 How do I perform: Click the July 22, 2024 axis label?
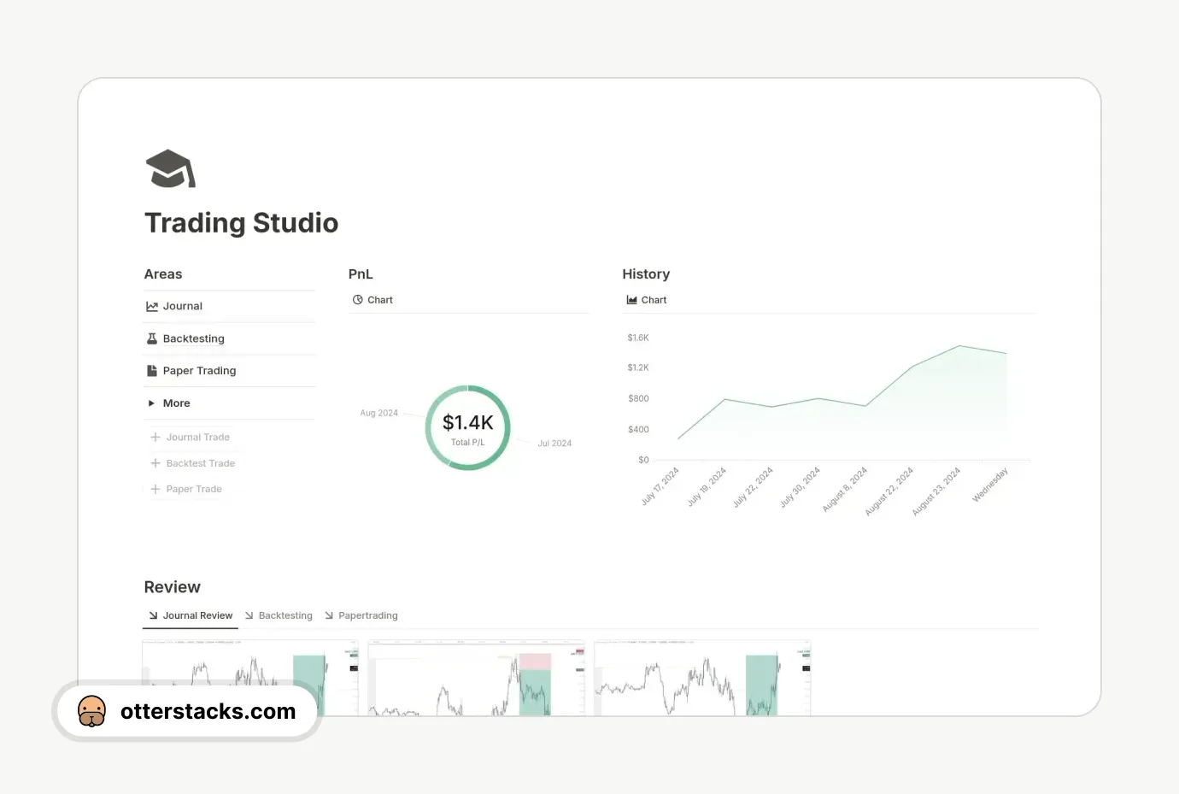[x=754, y=486]
